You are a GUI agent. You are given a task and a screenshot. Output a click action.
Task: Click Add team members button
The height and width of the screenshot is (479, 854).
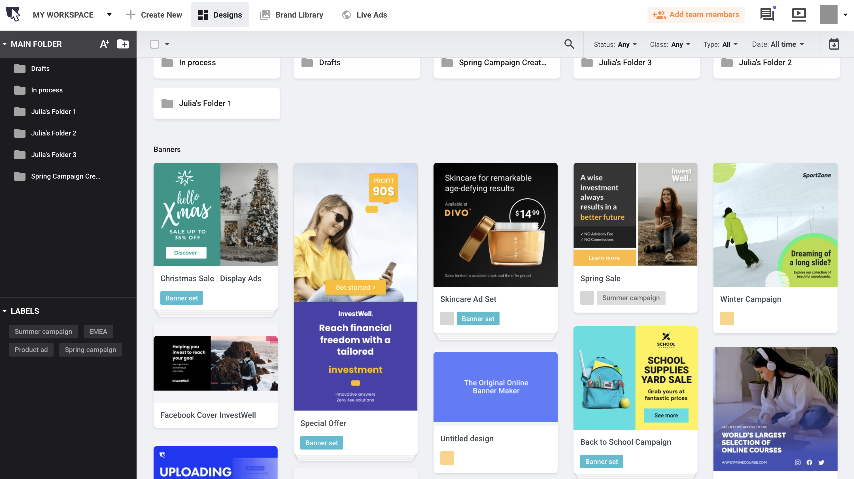696,14
